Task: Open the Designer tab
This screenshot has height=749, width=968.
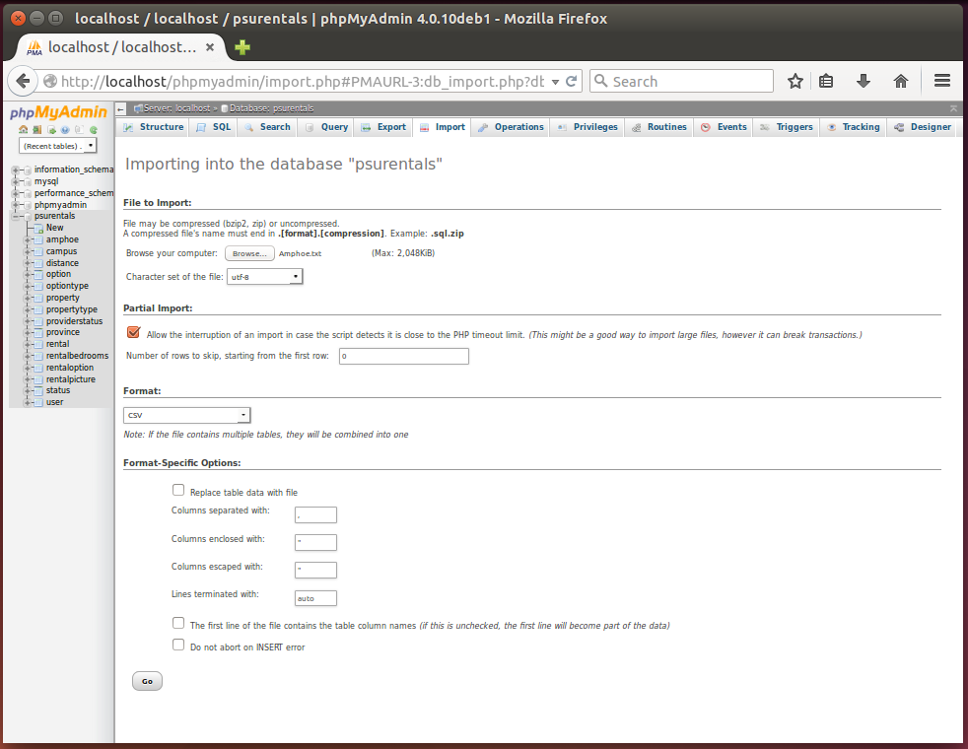Action: (x=923, y=127)
